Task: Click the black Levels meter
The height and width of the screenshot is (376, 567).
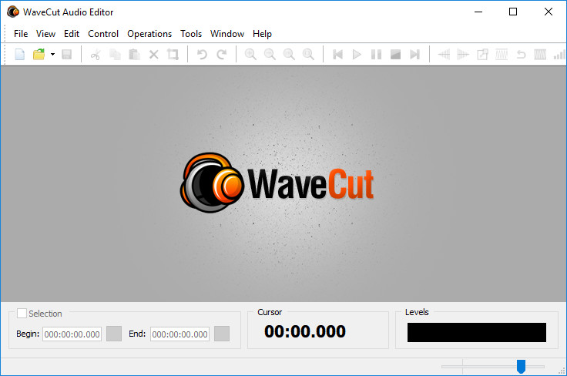Action: [477, 332]
